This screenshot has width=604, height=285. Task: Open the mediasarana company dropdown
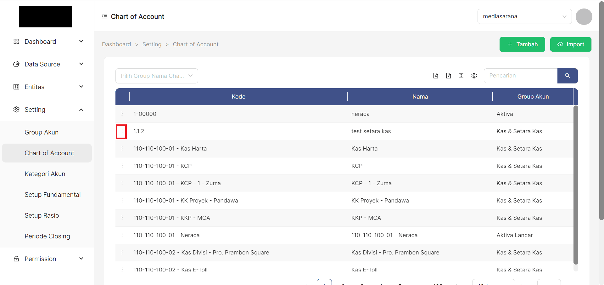[524, 16]
